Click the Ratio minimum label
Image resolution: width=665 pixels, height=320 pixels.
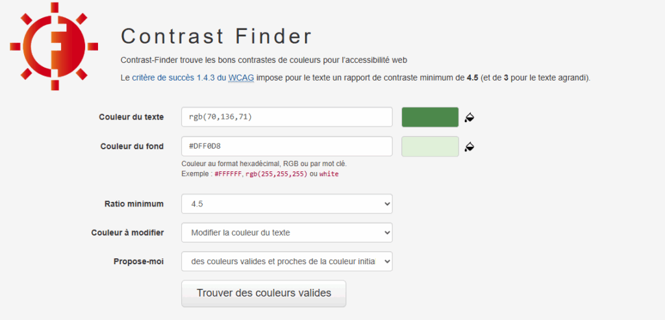(x=134, y=204)
